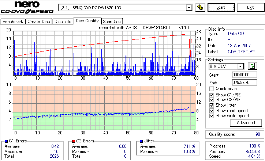Click the End time input field
Viewport: 265px width, 161px height.
(x=245, y=83)
